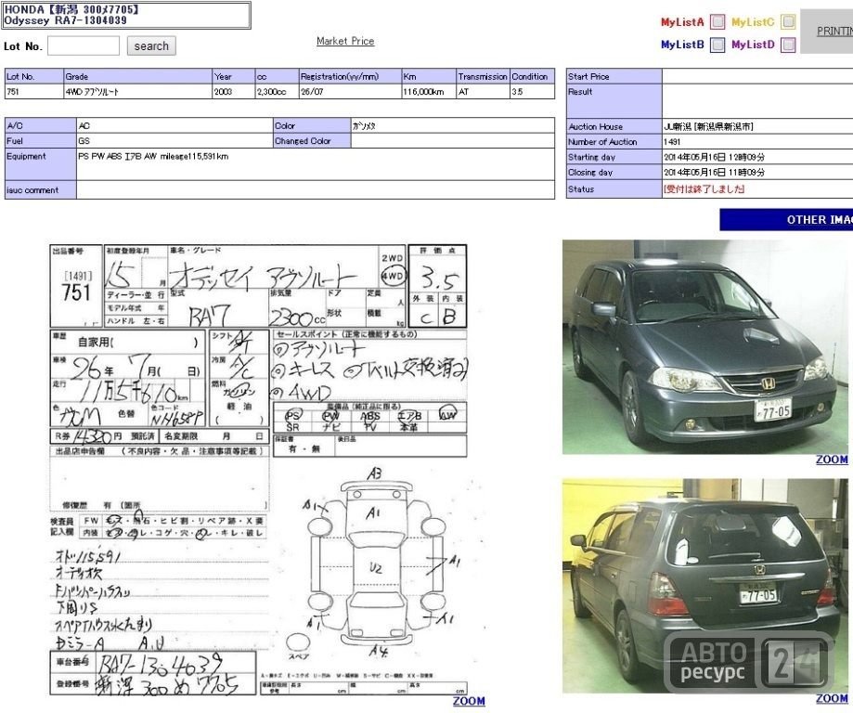
Task: Check the MyListD checkbox
Action: 788,45
